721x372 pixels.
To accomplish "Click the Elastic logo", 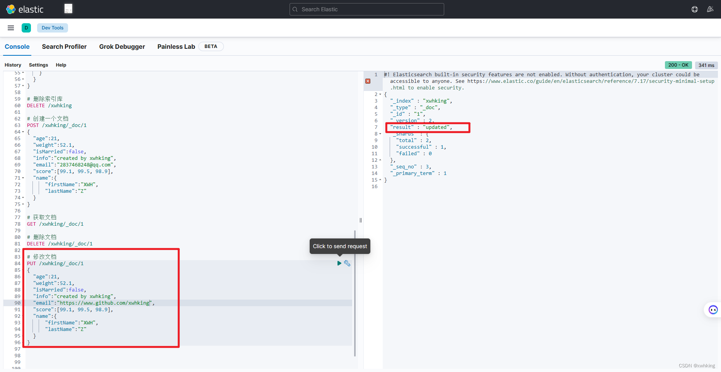I will 25,9.
